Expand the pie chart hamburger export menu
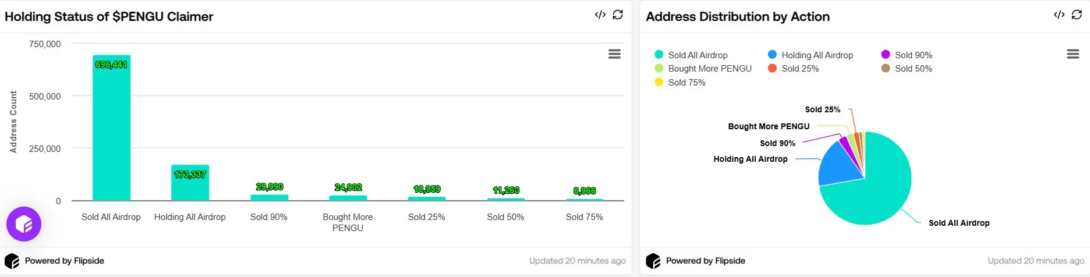 coord(1073,54)
